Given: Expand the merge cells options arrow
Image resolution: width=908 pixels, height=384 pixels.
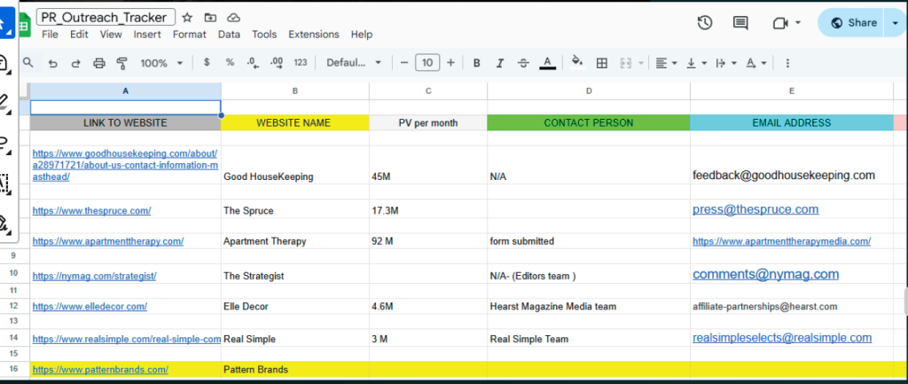Looking at the screenshot, I should [x=640, y=63].
